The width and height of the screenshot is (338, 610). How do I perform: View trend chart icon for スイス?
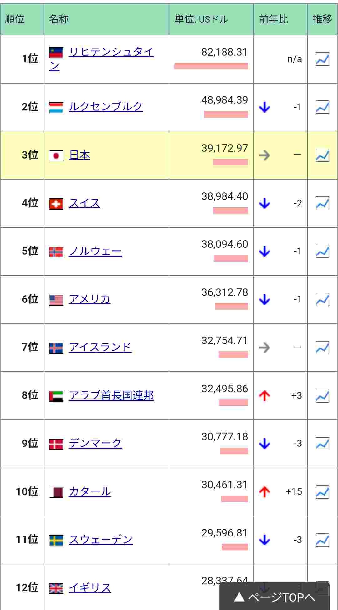[x=322, y=203]
